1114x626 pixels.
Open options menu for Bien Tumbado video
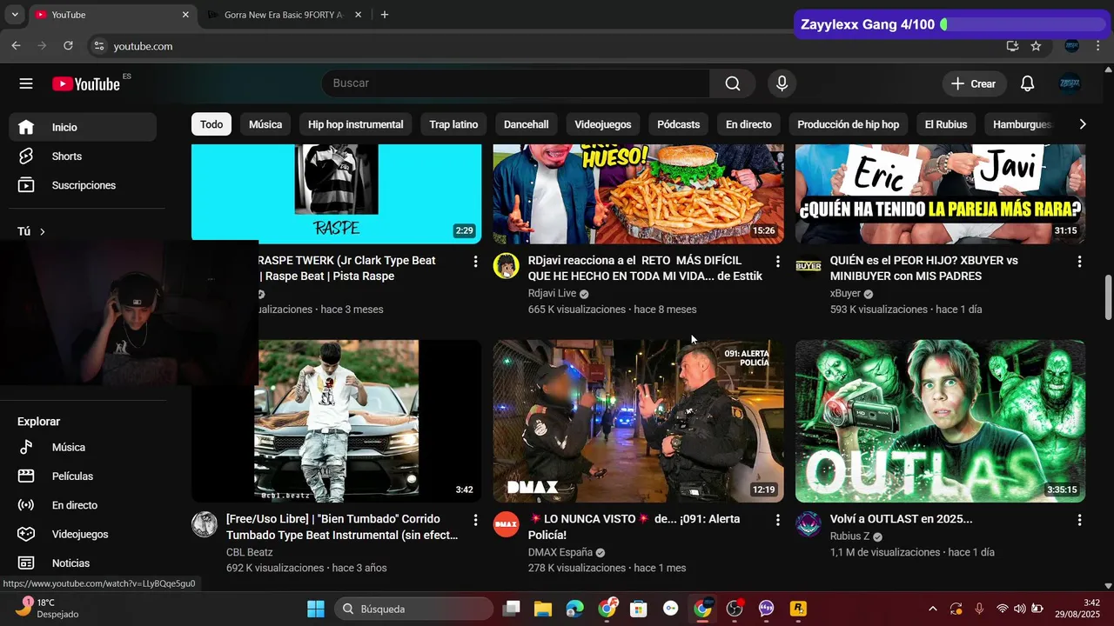[x=475, y=520]
